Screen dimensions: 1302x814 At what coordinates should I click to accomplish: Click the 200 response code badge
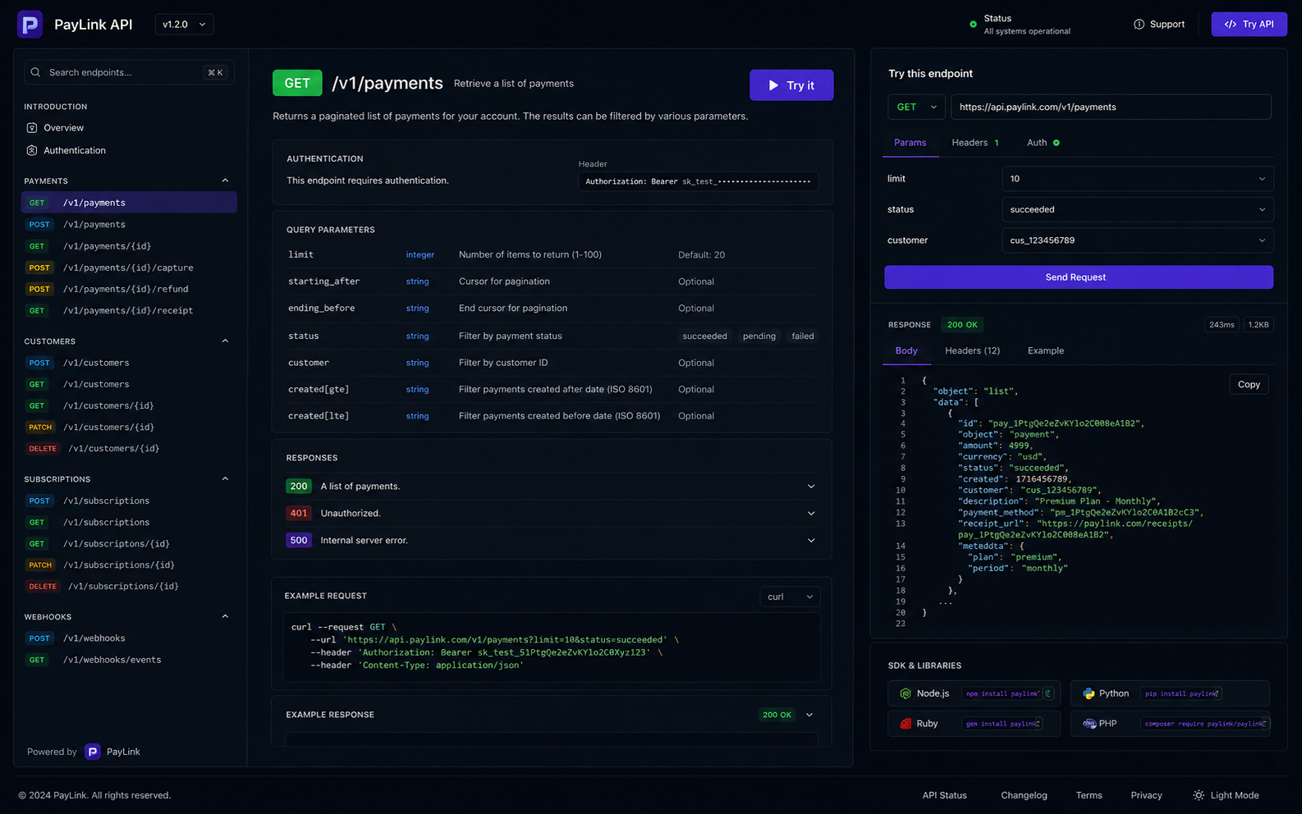(x=299, y=487)
